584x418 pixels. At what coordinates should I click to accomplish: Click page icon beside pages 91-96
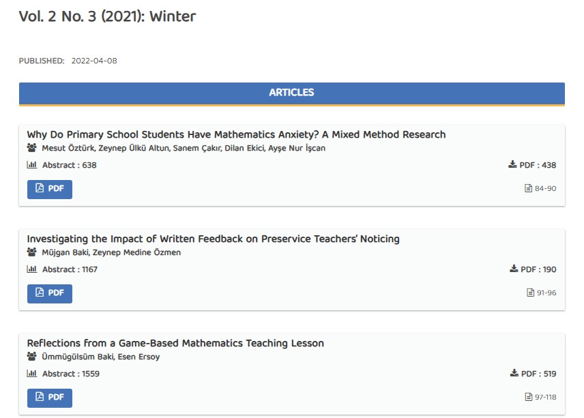coord(530,293)
